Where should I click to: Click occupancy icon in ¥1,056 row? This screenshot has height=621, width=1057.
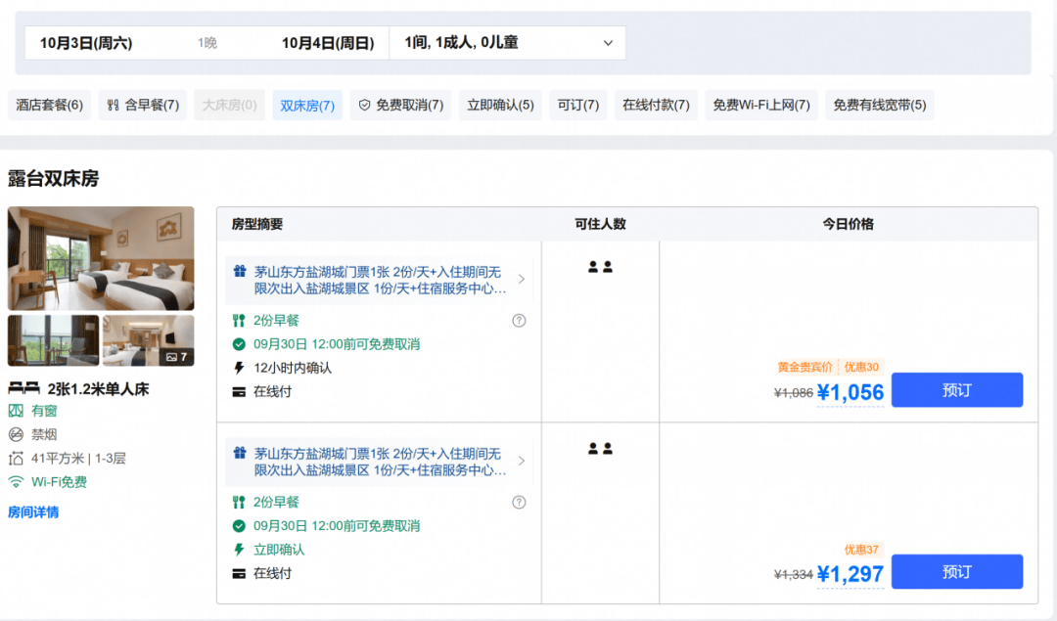(600, 267)
